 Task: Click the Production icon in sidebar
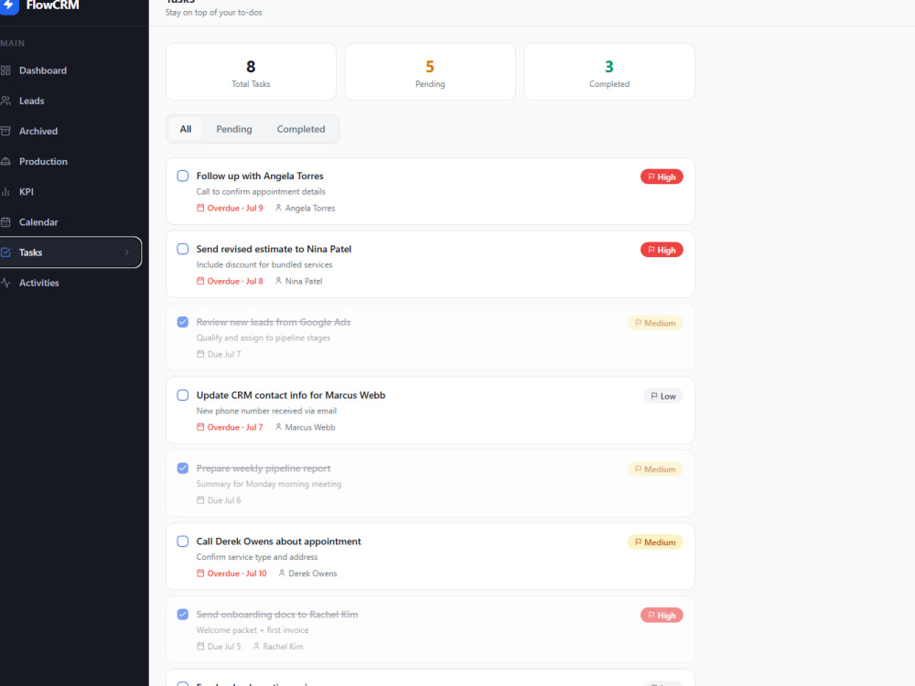[x=5, y=162]
